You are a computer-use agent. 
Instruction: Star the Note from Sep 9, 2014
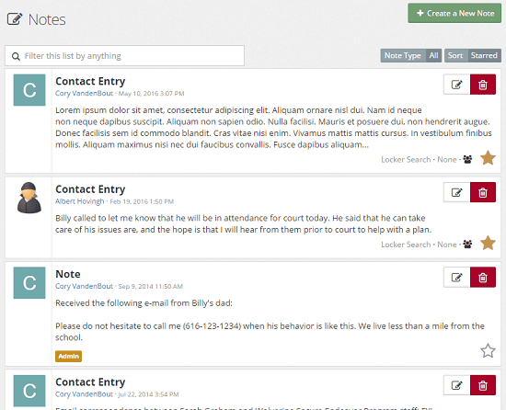488,350
